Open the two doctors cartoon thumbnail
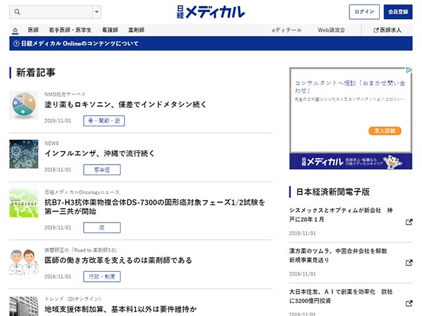This screenshot has width=422, height=316. click(24, 263)
